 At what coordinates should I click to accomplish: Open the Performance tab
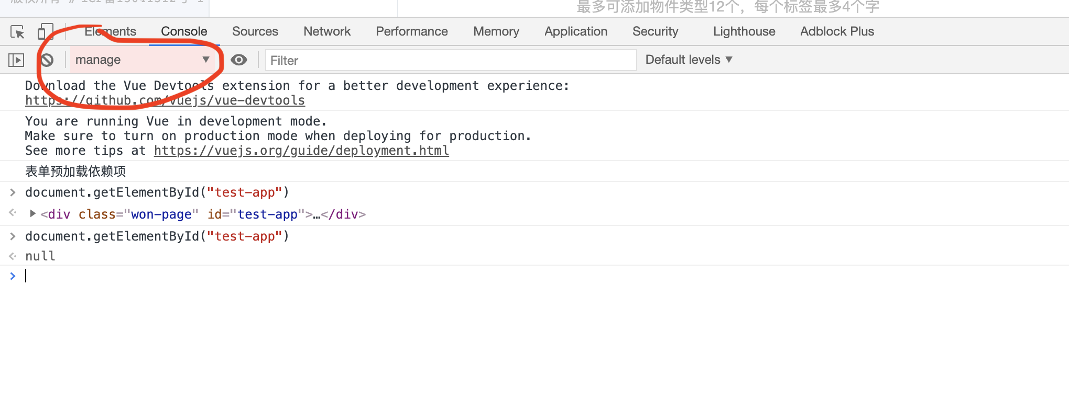(x=411, y=31)
